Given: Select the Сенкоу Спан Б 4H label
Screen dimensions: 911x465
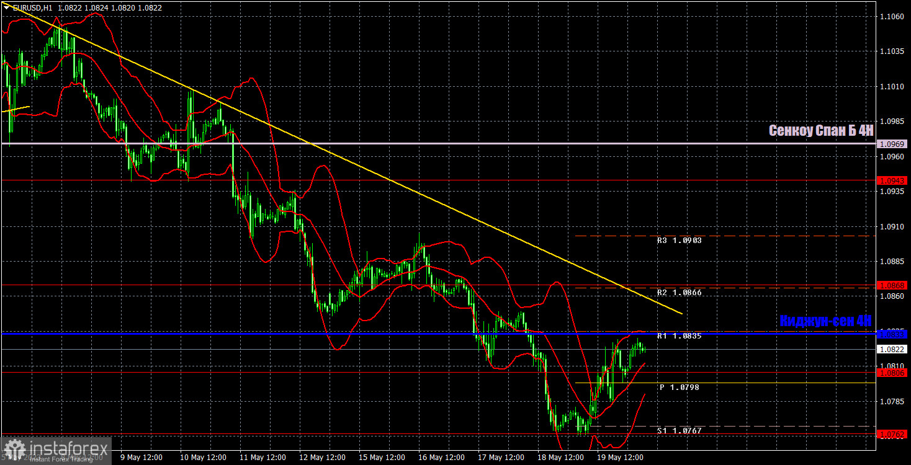Looking at the screenshot, I should (821, 130).
